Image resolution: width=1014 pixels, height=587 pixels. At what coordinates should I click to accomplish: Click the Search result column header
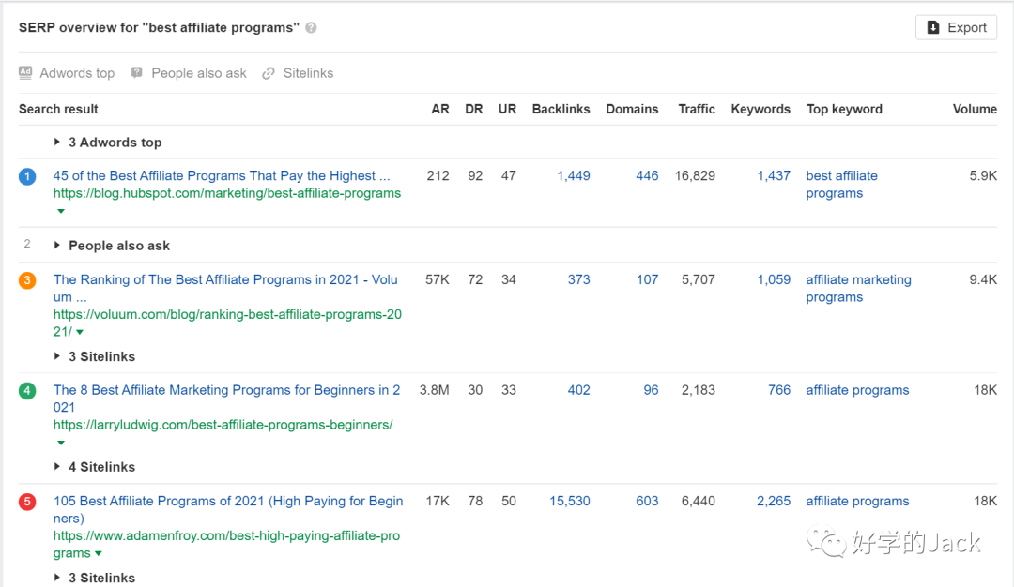(x=58, y=109)
